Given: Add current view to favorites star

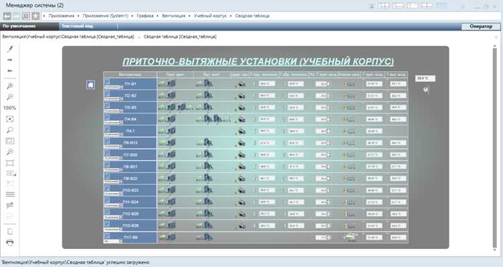Looking at the screenshot, I should click(36, 15).
